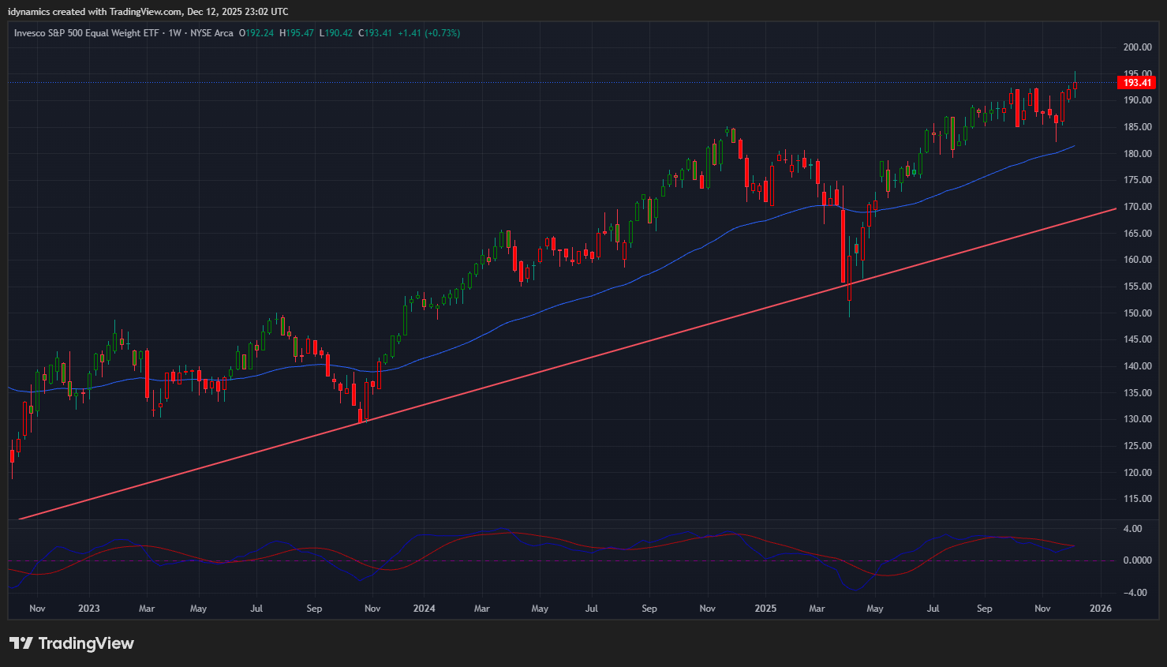The image size is (1167, 667).
Task: Click the 2025 label on time axis
Action: [x=765, y=609]
